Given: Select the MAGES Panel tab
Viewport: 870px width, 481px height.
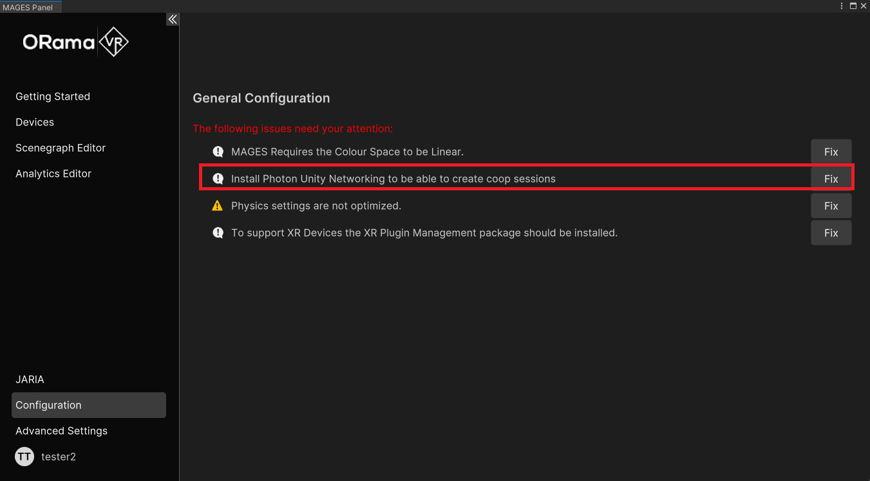Looking at the screenshot, I should tap(28, 7).
